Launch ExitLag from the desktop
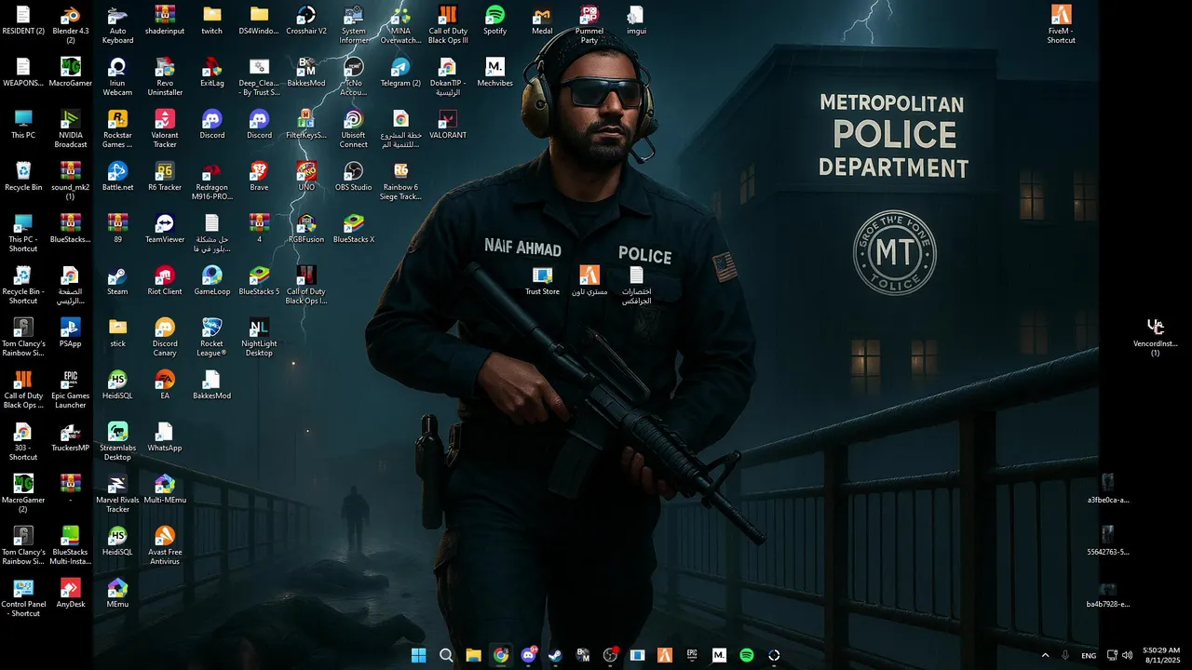Image resolution: width=1192 pixels, height=670 pixels. point(212,73)
